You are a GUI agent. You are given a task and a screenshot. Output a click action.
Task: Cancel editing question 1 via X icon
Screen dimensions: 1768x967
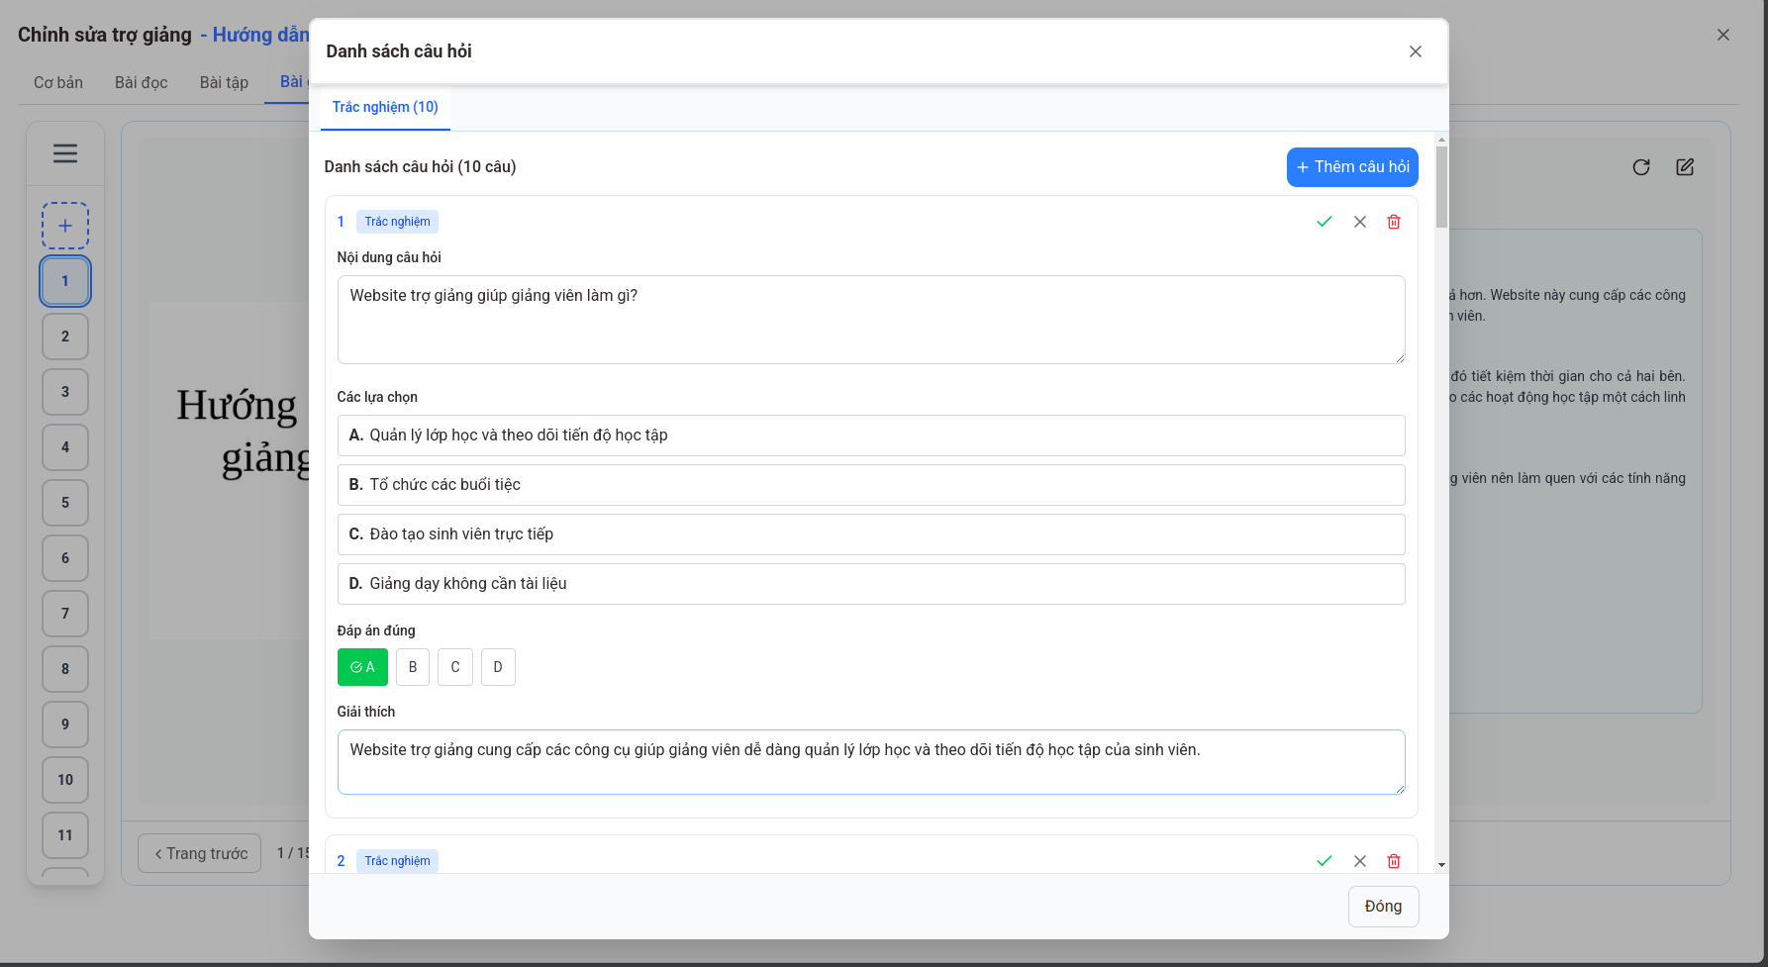coord(1360,222)
